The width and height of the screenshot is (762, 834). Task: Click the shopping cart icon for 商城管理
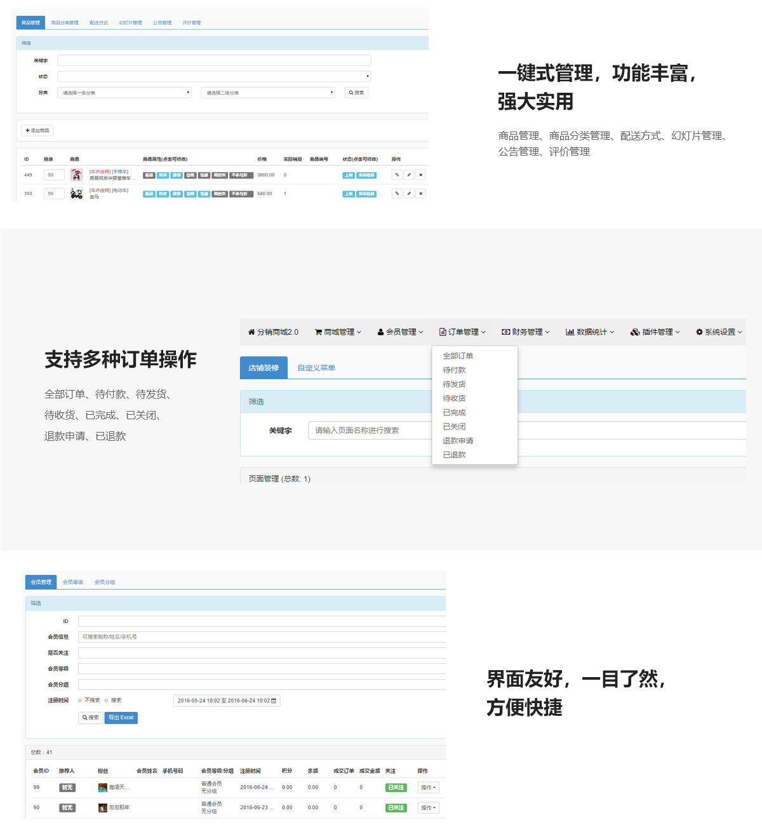318,332
